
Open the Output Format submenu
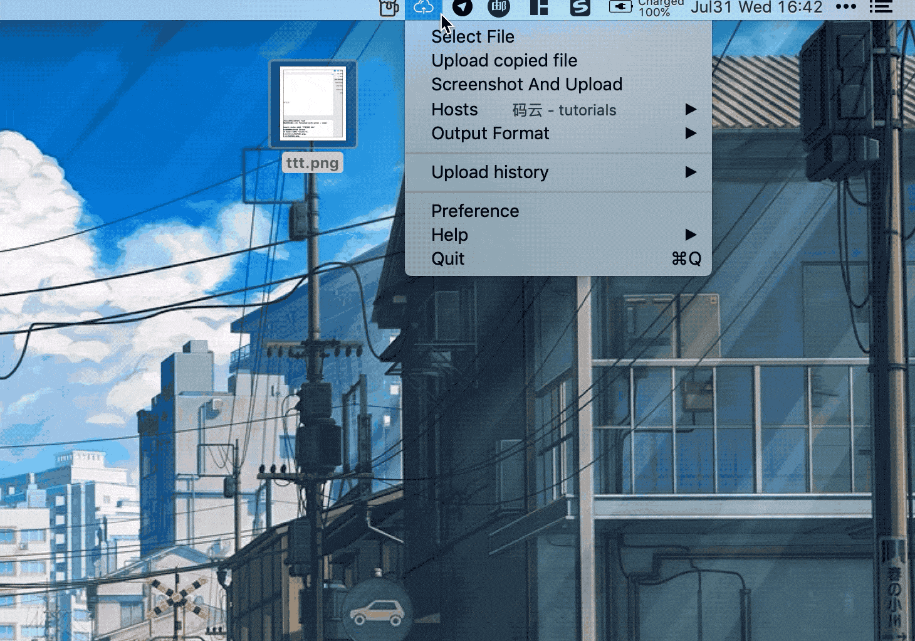click(558, 133)
